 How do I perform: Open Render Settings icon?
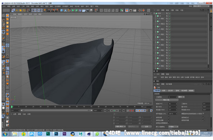(57, 10)
